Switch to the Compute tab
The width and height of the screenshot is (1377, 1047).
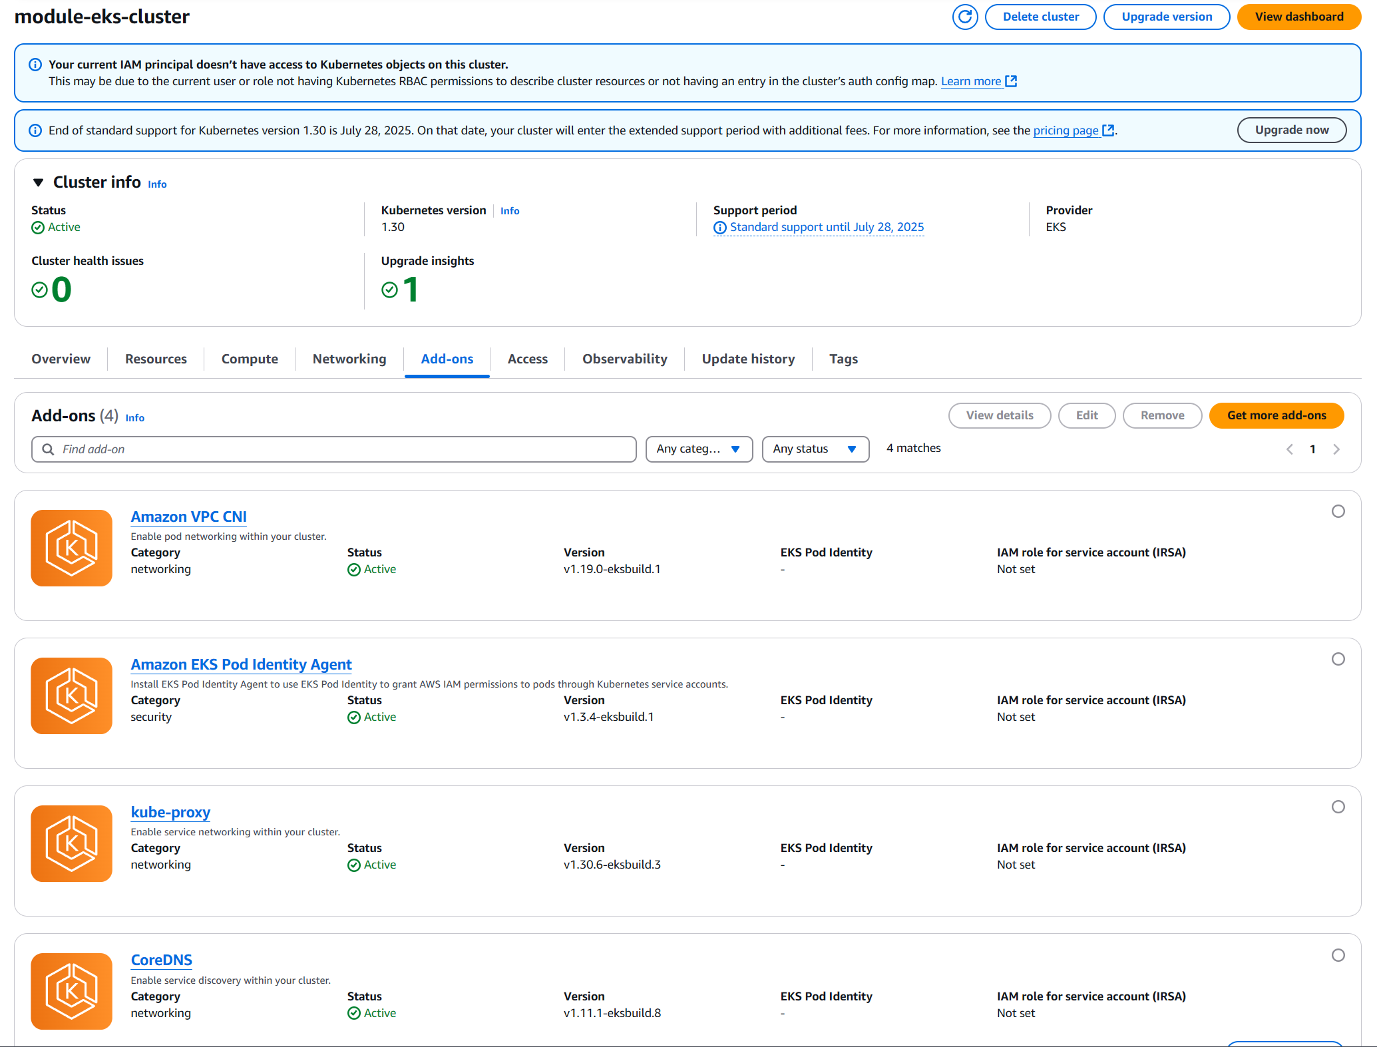(250, 359)
